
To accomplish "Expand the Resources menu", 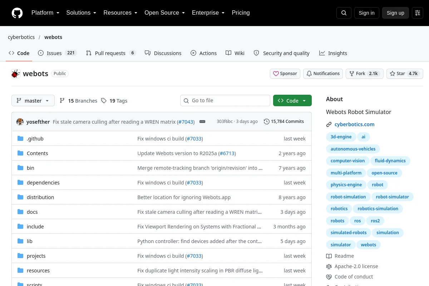I will (x=120, y=13).
